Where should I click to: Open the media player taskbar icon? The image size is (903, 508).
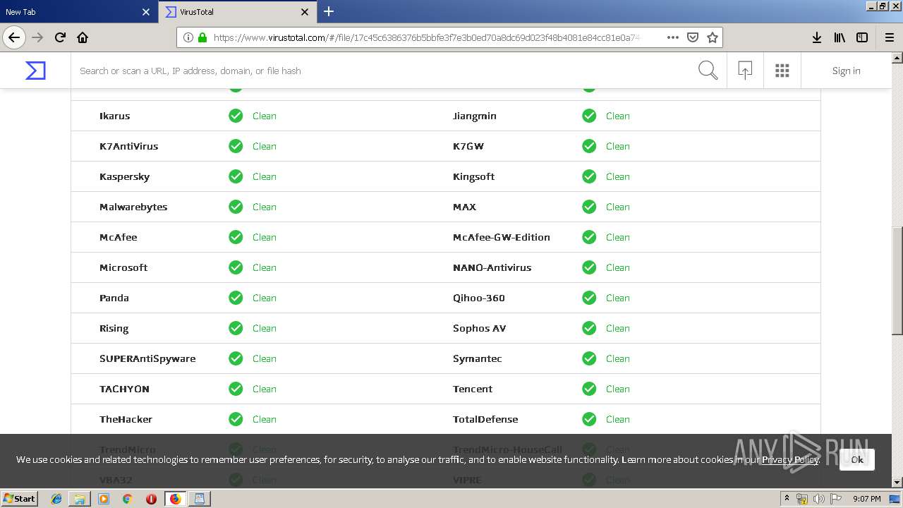(104, 499)
